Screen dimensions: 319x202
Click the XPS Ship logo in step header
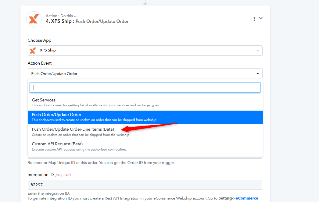34,19
